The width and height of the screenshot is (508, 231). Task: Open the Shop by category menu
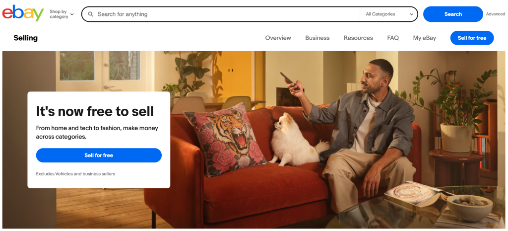(62, 14)
